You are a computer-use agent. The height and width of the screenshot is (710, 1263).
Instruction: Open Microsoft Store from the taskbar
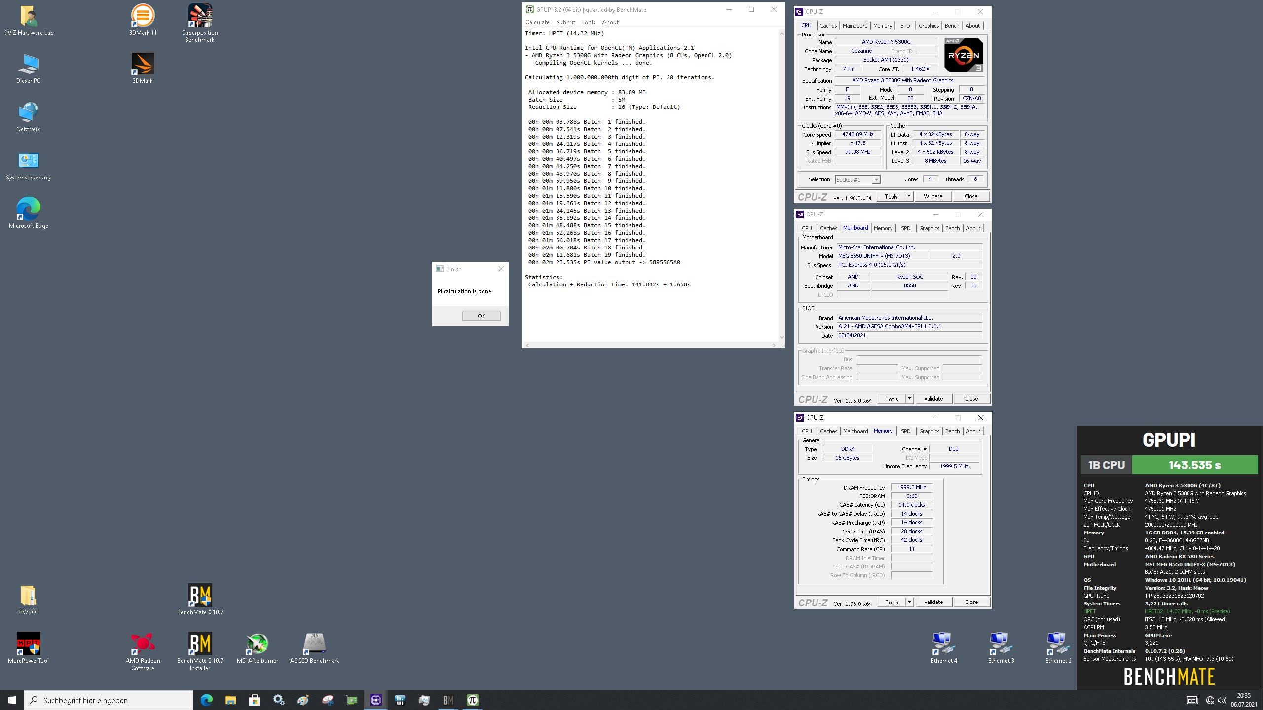[x=255, y=700]
